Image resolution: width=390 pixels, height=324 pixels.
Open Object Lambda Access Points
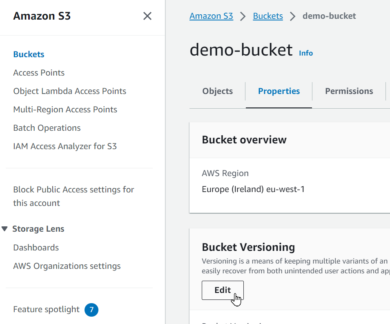70,91
